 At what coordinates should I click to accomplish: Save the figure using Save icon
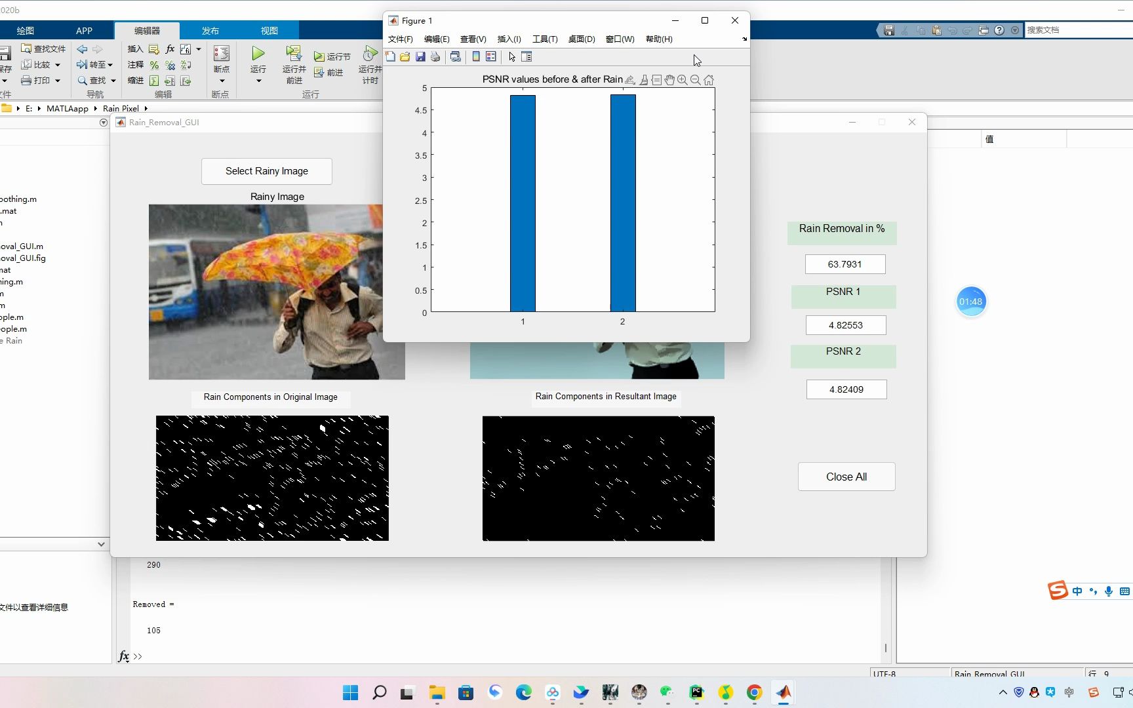pos(420,56)
